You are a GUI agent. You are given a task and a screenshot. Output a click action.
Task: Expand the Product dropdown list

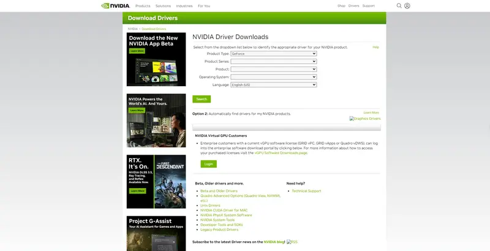click(x=273, y=69)
